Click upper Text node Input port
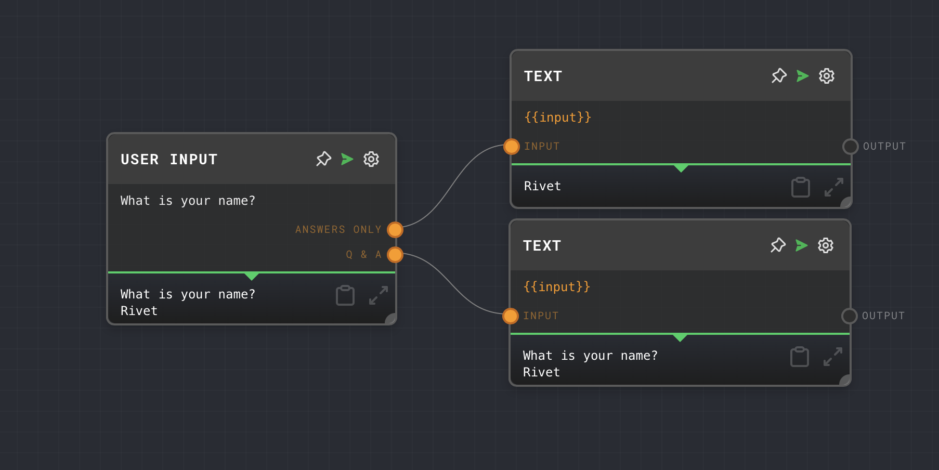The height and width of the screenshot is (470, 939). pos(512,147)
